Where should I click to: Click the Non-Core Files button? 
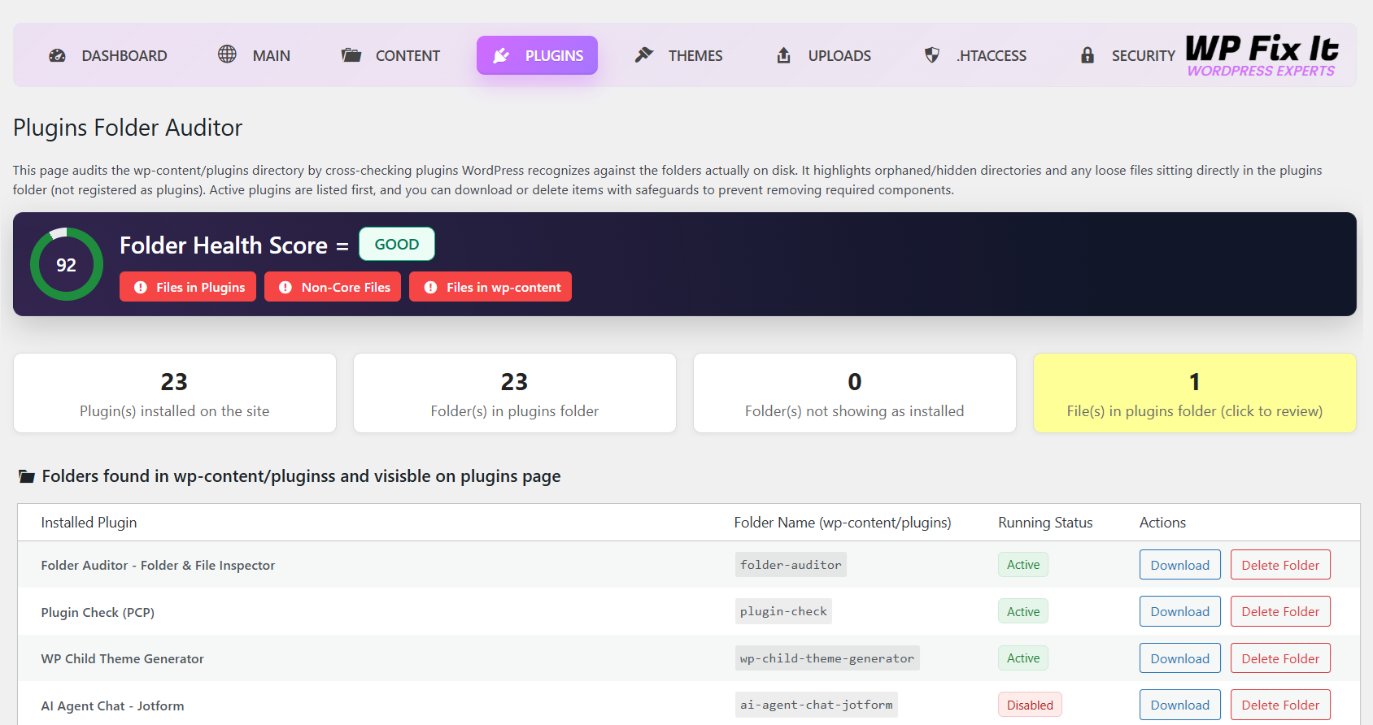click(333, 287)
